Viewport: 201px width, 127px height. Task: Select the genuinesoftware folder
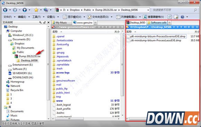[x=65, y=81]
